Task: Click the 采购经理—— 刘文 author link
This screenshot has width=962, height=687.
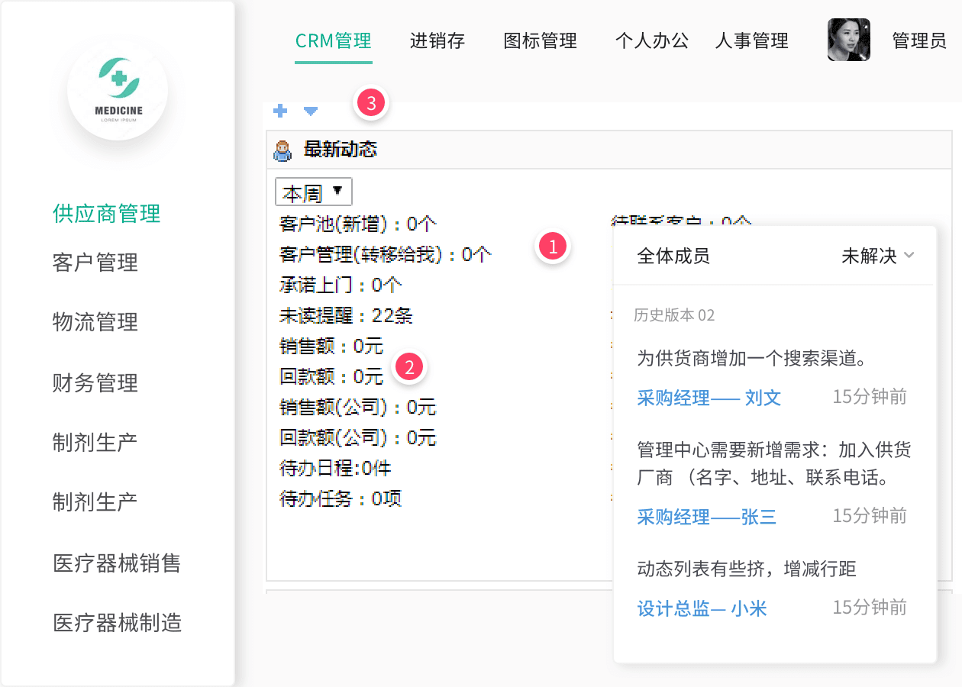Action: 709,397
